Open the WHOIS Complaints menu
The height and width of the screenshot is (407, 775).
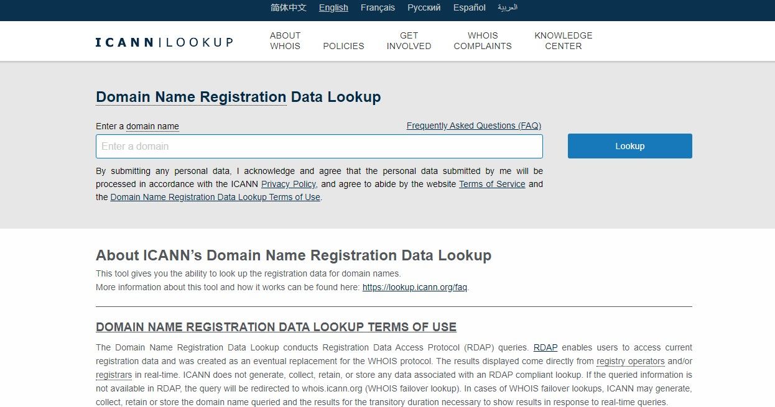pos(483,41)
